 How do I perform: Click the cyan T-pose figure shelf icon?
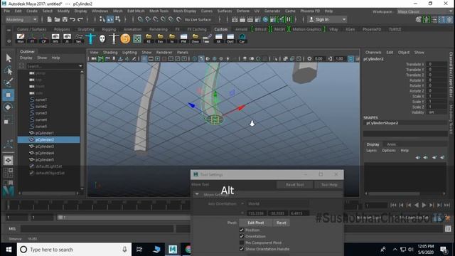pyautogui.click(x=90, y=38)
